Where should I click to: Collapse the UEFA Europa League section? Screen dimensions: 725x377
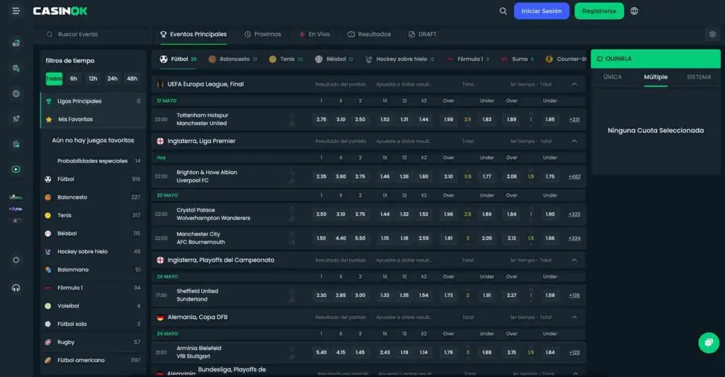574,84
